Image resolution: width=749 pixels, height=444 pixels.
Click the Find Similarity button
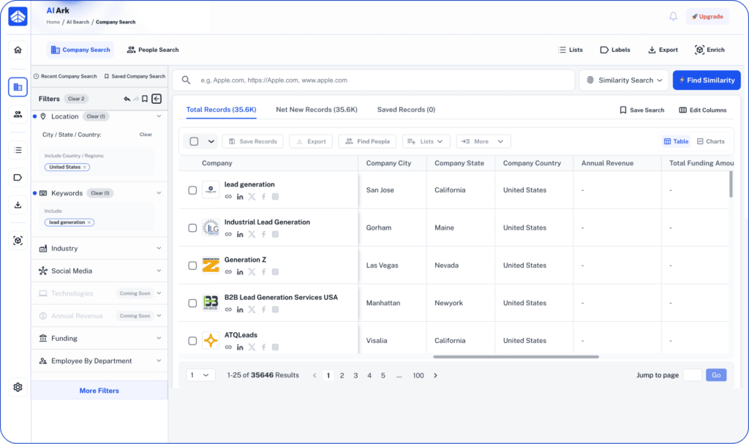[x=706, y=80]
